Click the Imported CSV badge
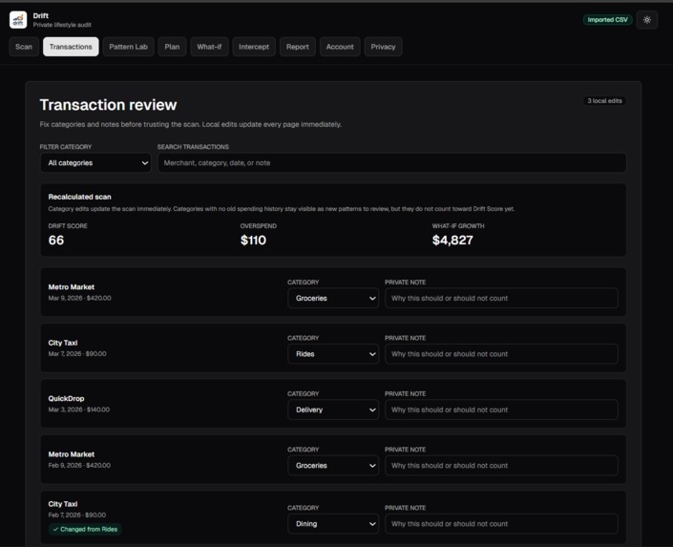This screenshot has width=673, height=547. click(607, 20)
